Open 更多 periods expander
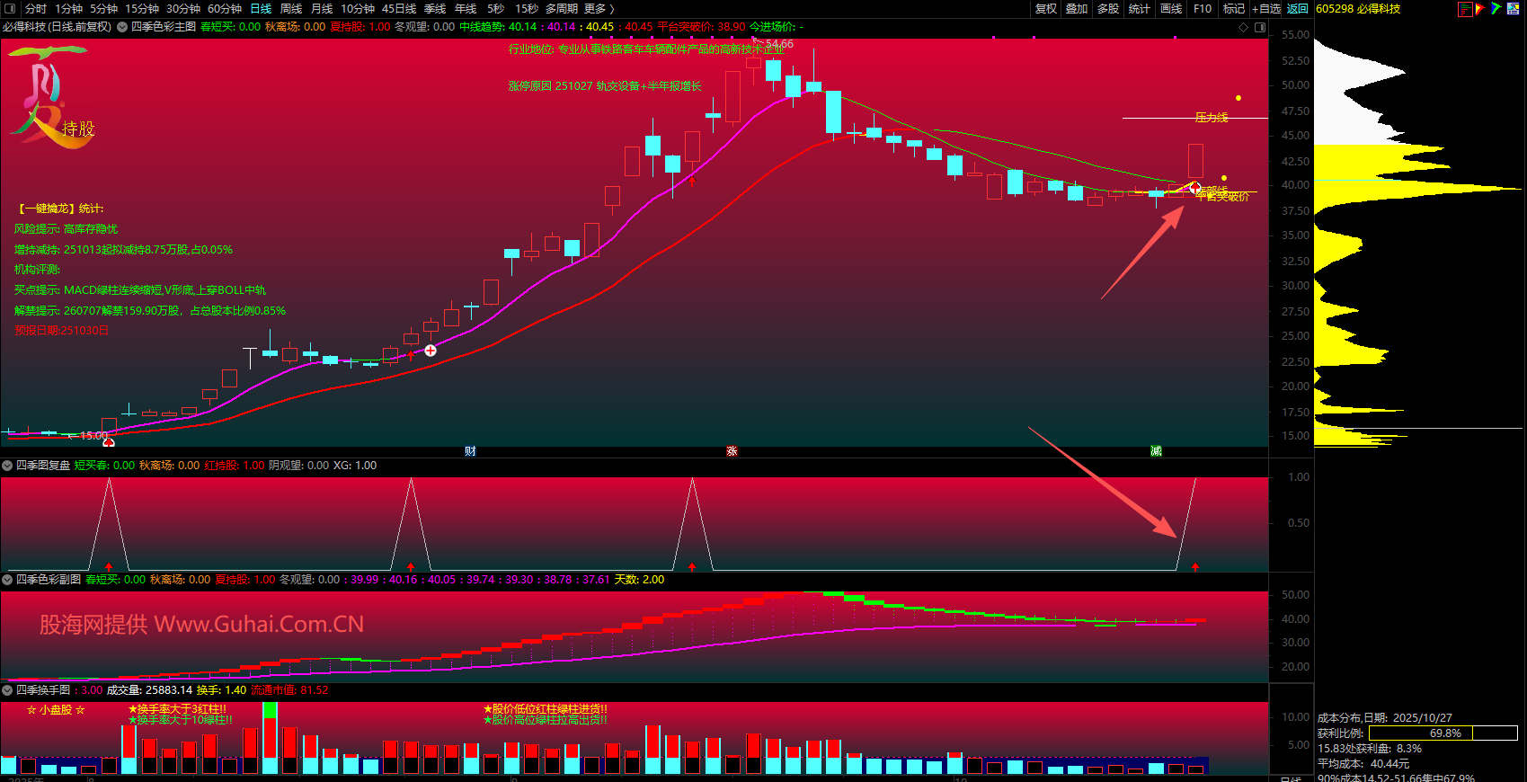Image resolution: width=1527 pixels, height=782 pixels. pyautogui.click(x=599, y=9)
